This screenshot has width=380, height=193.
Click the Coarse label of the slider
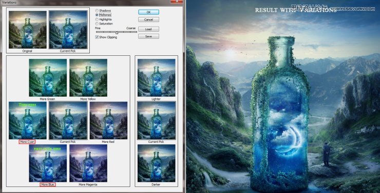pos(131,28)
